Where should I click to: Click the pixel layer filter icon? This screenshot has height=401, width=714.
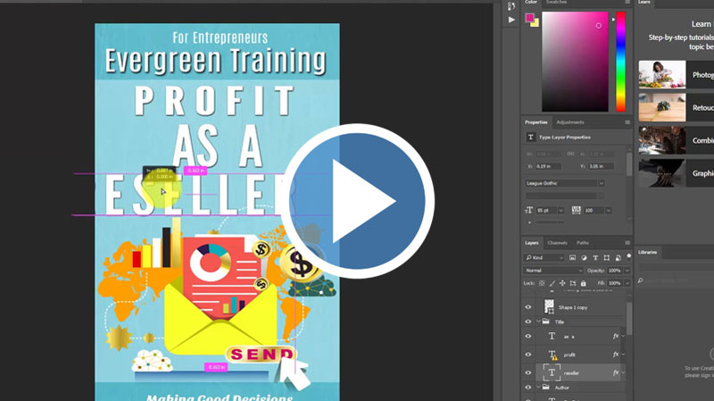click(x=571, y=257)
